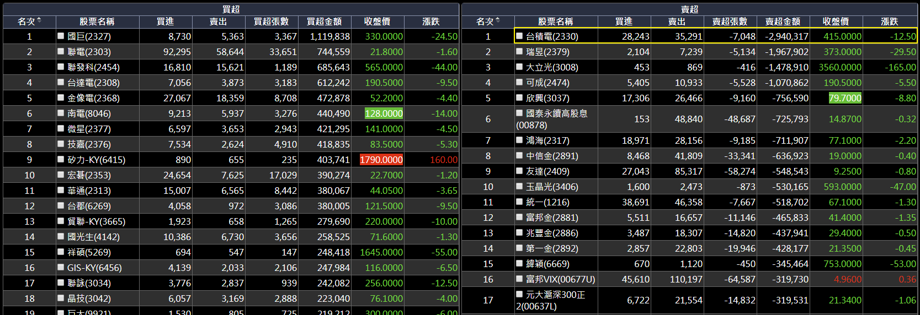920x315 pixels.
Task: Click 買超金額 value 1,119,838
Action: [329, 36]
